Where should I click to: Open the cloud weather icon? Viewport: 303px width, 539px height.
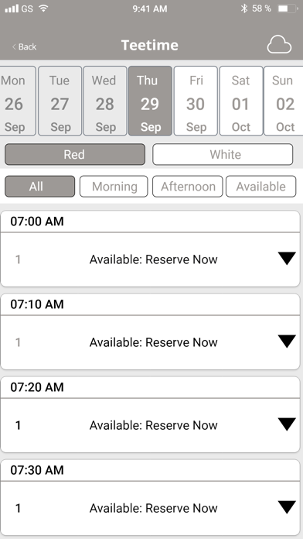point(279,45)
